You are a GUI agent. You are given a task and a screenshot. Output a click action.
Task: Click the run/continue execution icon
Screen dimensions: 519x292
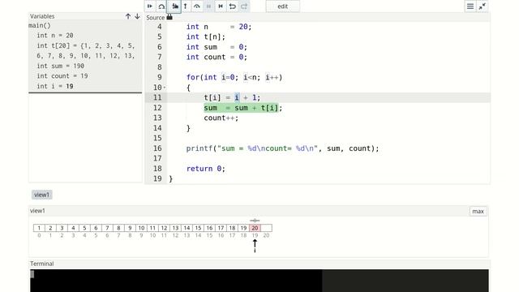click(149, 6)
